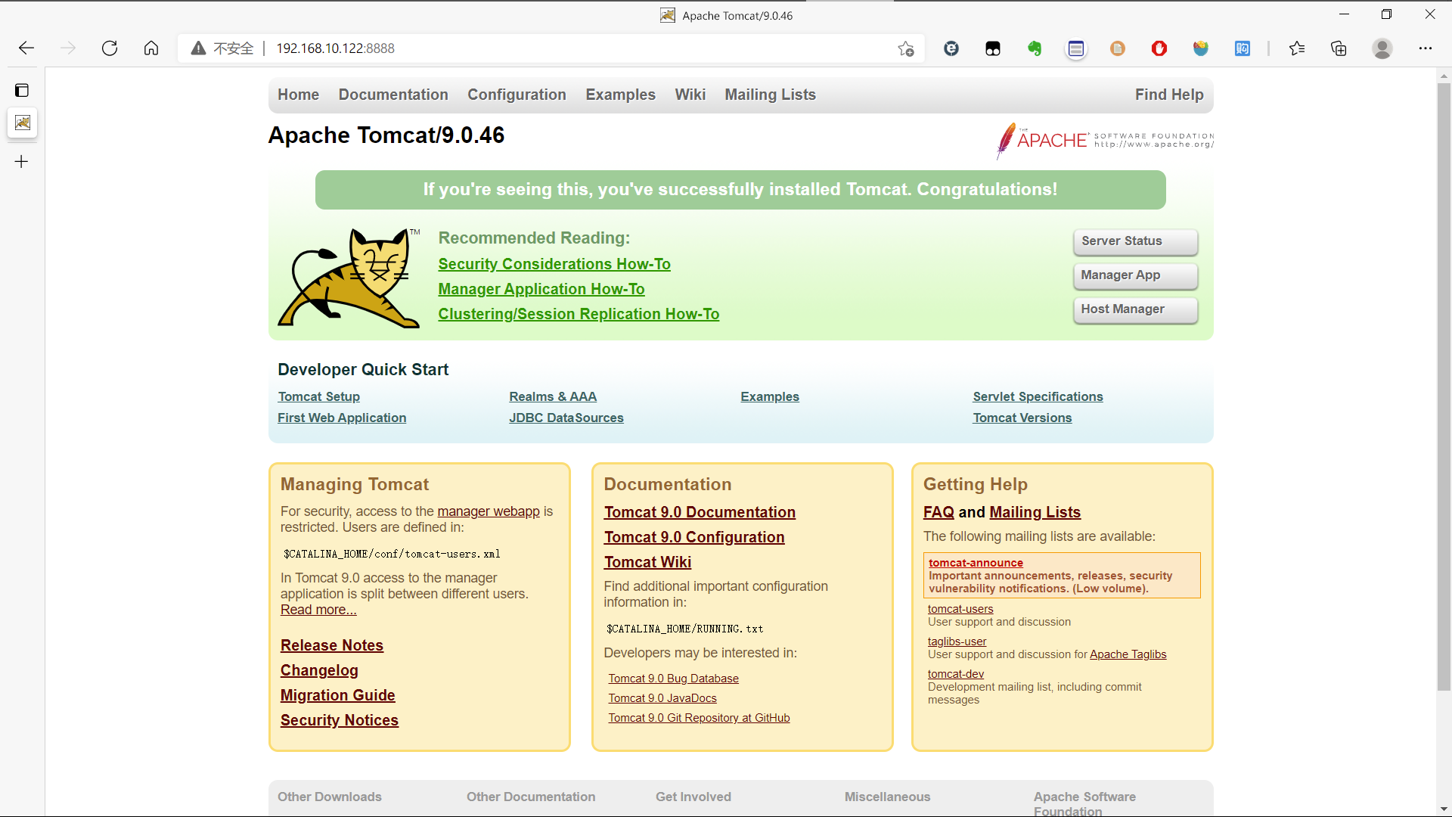Open Clustering/Session Replication How-To link
The image size is (1452, 817).
[x=579, y=314]
